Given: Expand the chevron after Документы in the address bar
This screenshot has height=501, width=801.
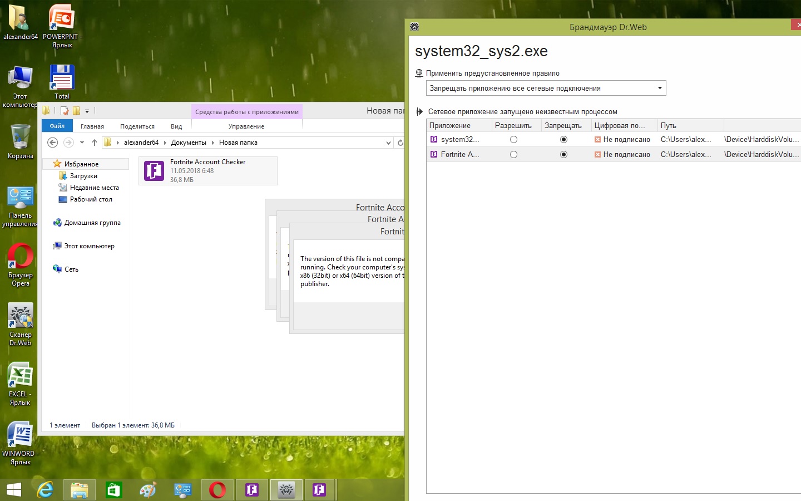Looking at the screenshot, I should [213, 143].
